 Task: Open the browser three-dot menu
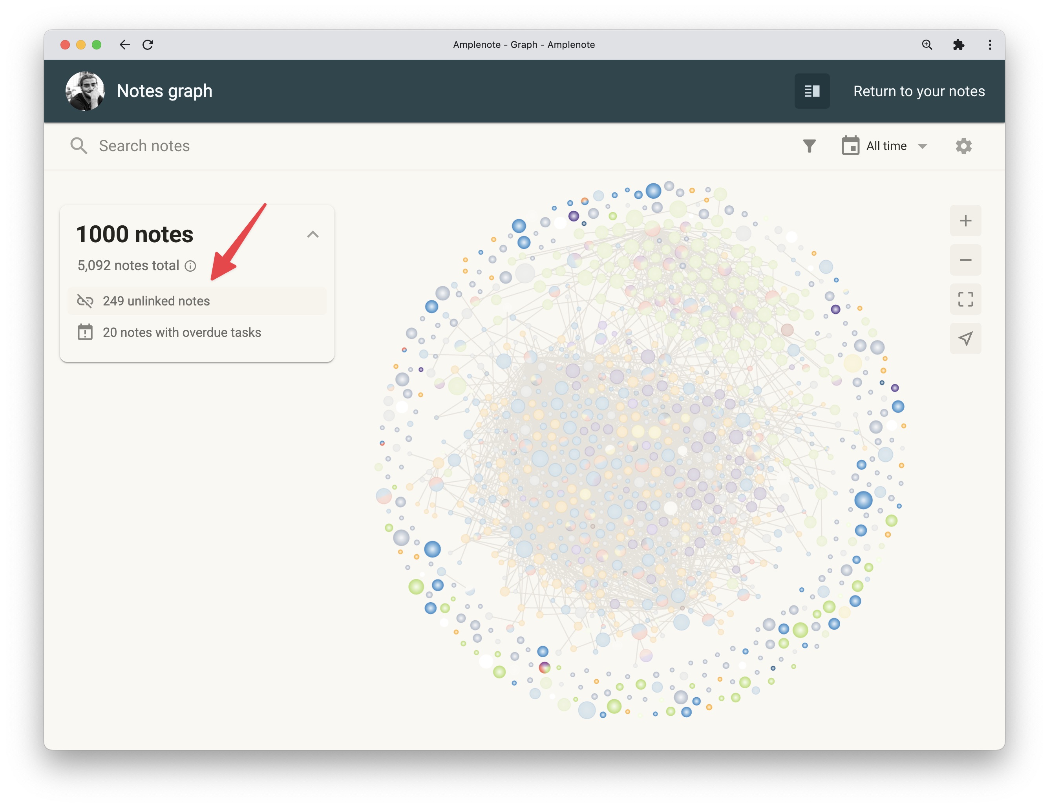990,45
